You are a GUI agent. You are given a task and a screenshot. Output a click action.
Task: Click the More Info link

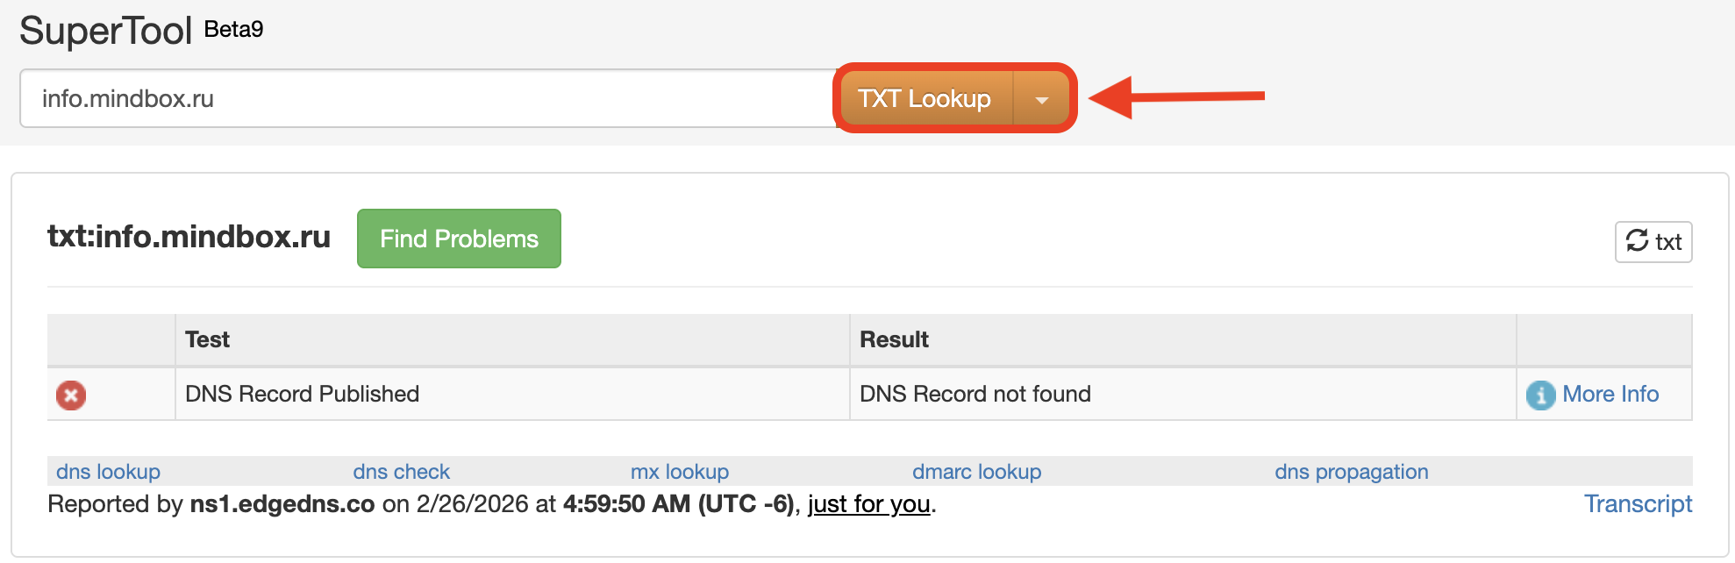pyautogui.click(x=1611, y=394)
